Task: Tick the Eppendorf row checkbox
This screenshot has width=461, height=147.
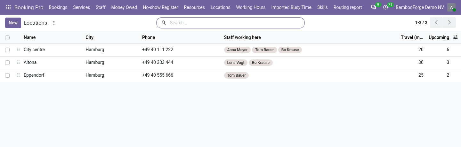Action: [x=7, y=75]
